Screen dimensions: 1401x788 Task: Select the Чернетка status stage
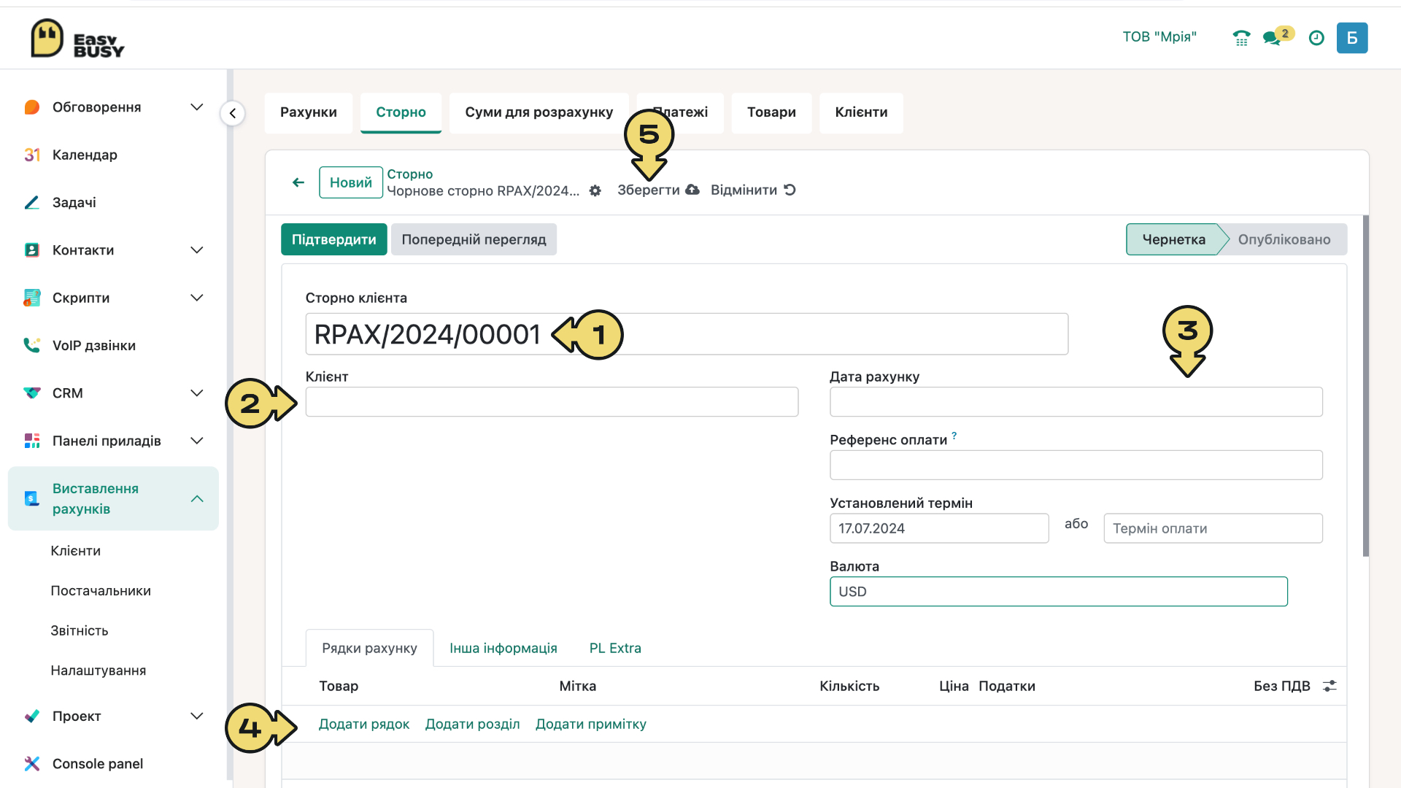pyautogui.click(x=1174, y=239)
